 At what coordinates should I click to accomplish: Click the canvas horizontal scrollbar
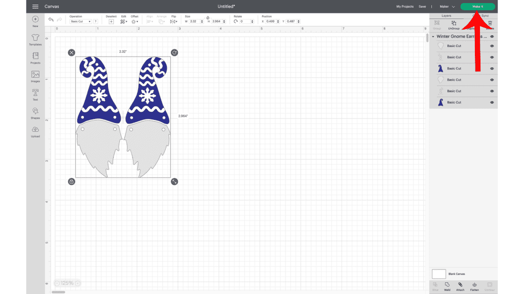(x=58, y=292)
